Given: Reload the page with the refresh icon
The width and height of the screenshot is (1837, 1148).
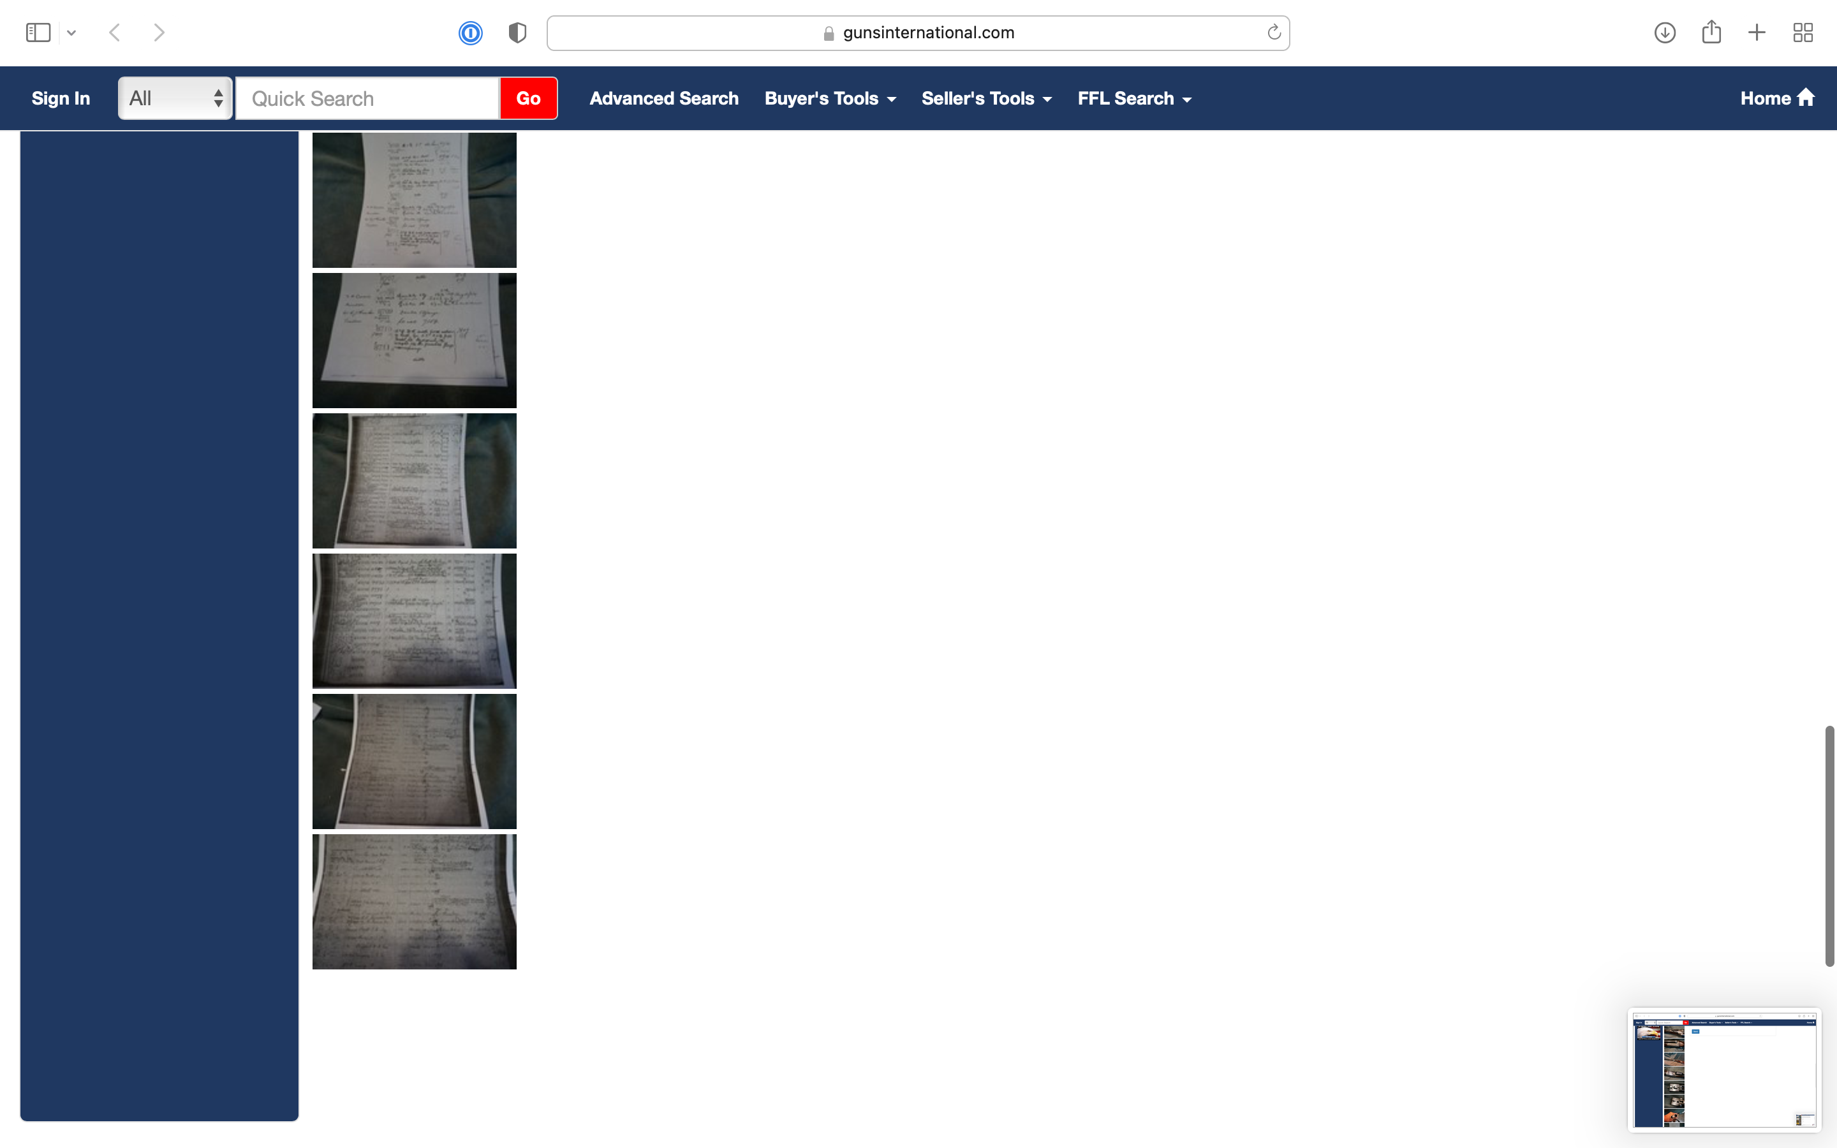Looking at the screenshot, I should pyautogui.click(x=1274, y=32).
